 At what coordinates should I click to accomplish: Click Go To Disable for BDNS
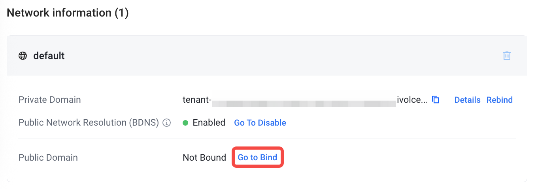[x=260, y=123]
